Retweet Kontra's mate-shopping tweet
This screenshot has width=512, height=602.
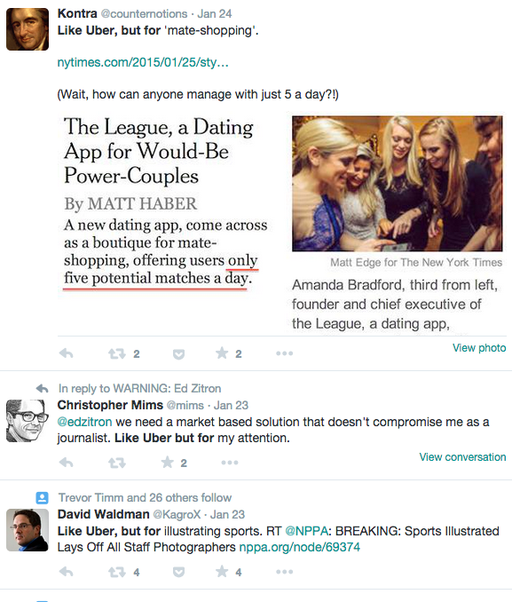[117, 353]
